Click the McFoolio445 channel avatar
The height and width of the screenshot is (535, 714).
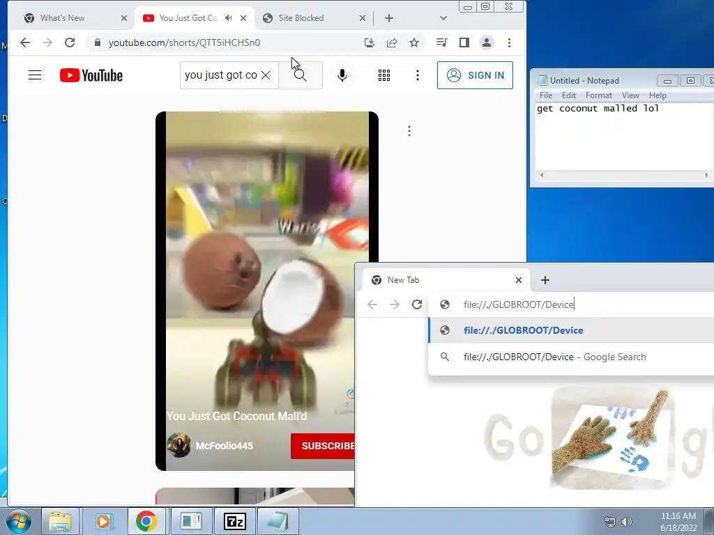coord(178,445)
